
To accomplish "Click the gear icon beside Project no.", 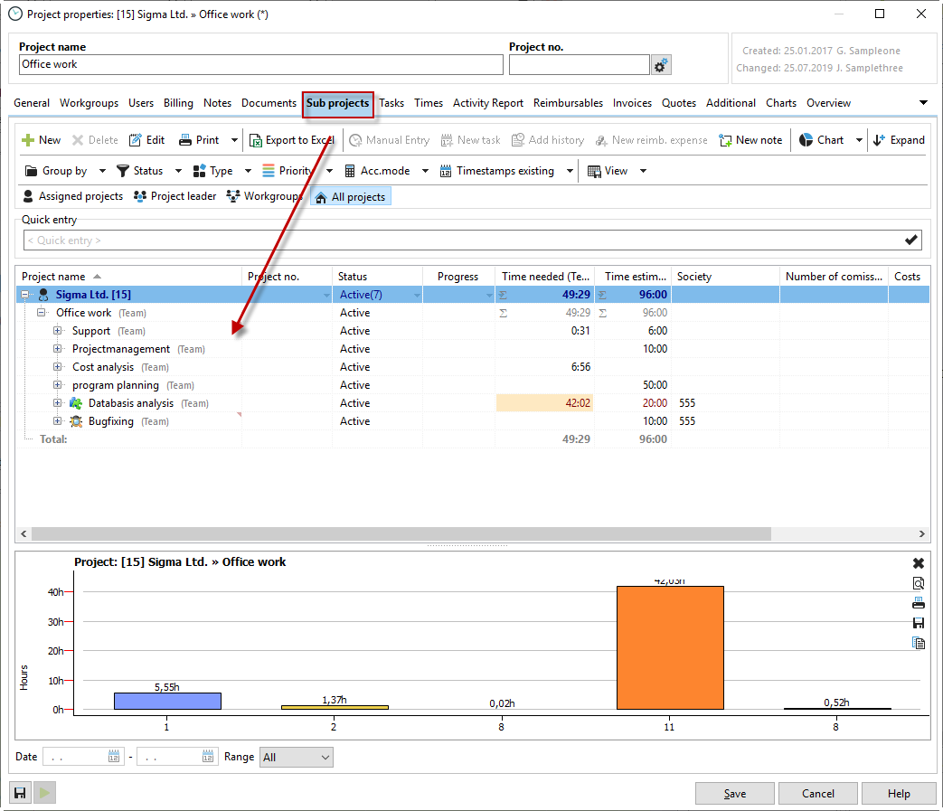I will 661,65.
